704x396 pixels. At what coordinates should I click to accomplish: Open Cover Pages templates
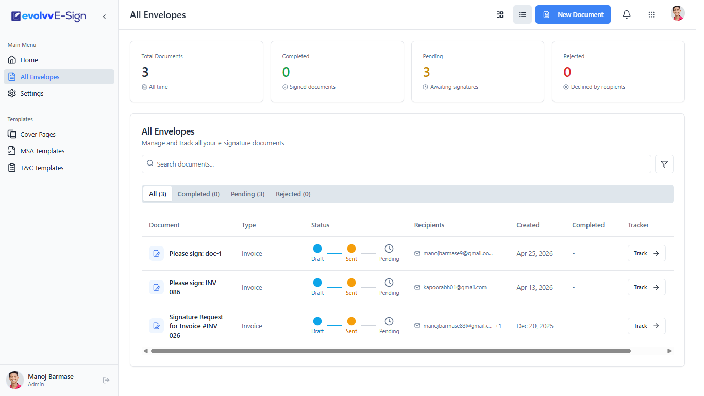pos(59,135)
